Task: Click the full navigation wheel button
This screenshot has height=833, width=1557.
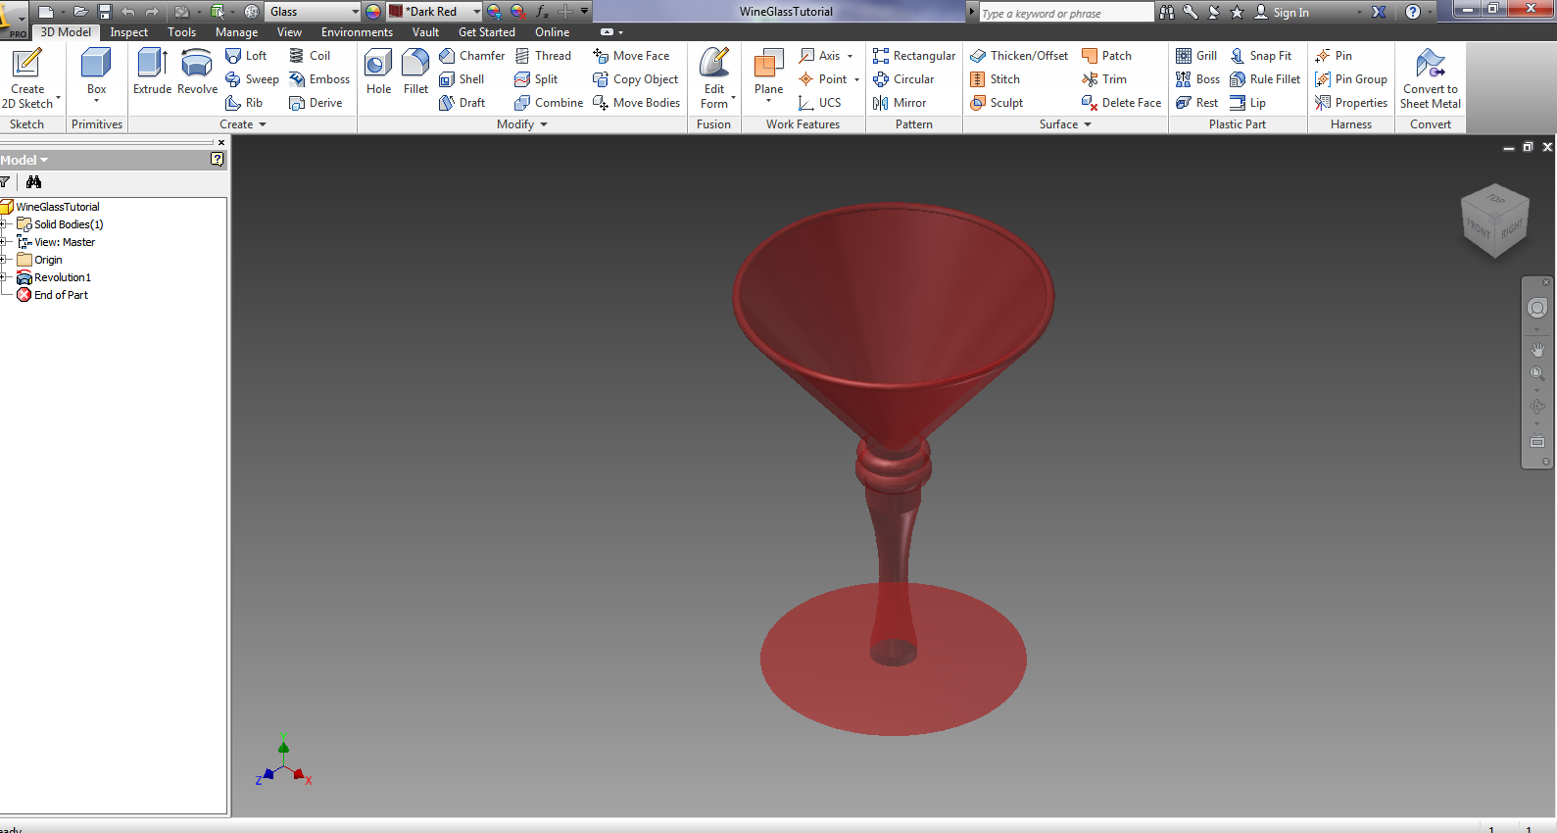Action: coord(1537,308)
